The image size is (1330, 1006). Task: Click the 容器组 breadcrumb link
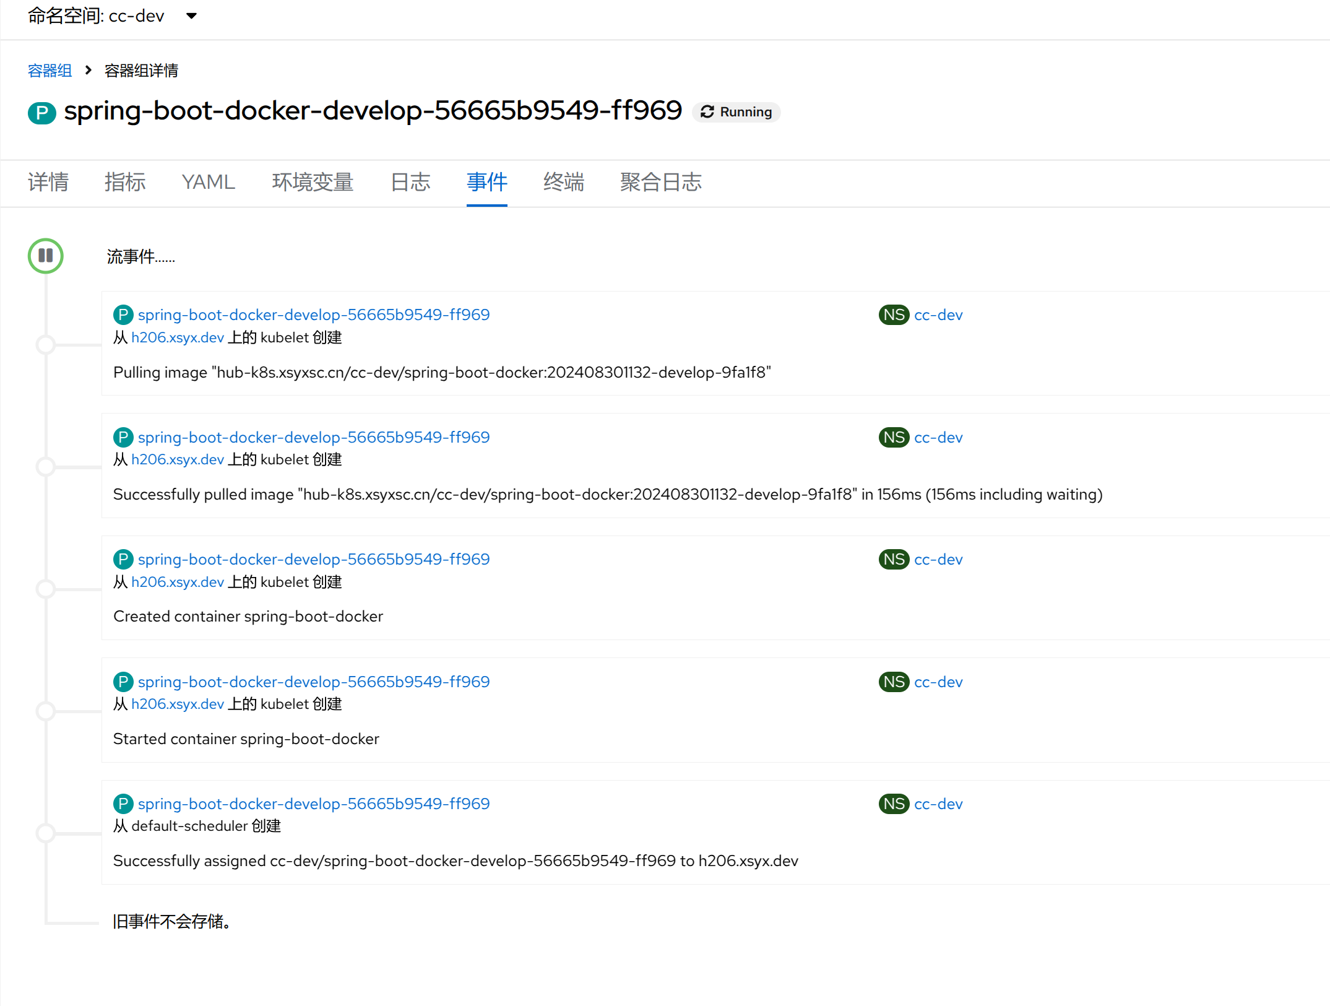50,71
